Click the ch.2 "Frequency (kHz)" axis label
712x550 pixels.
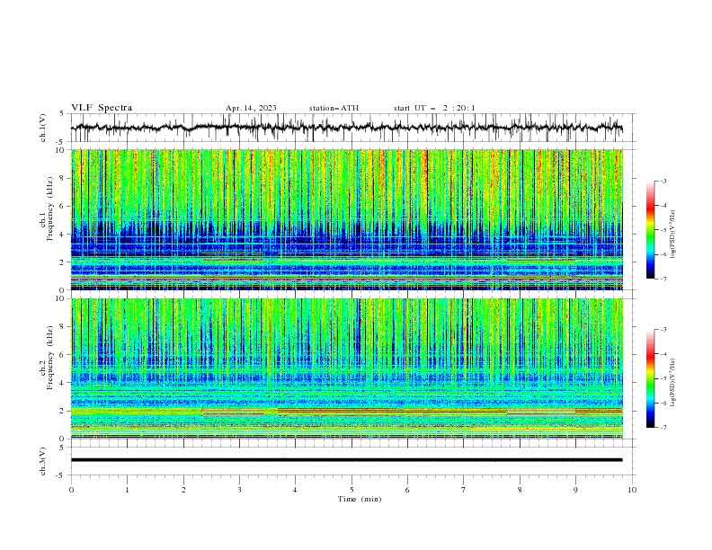click(50, 358)
